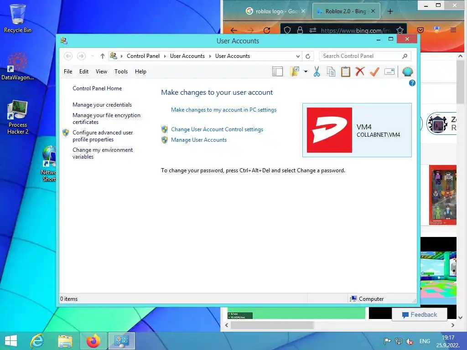Go back in Firefox
Viewport: 467px width, 350px height.
[x=234, y=30]
